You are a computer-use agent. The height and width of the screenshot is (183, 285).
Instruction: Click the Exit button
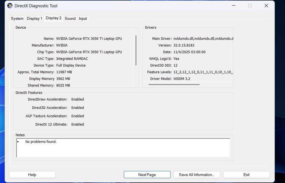246,175
